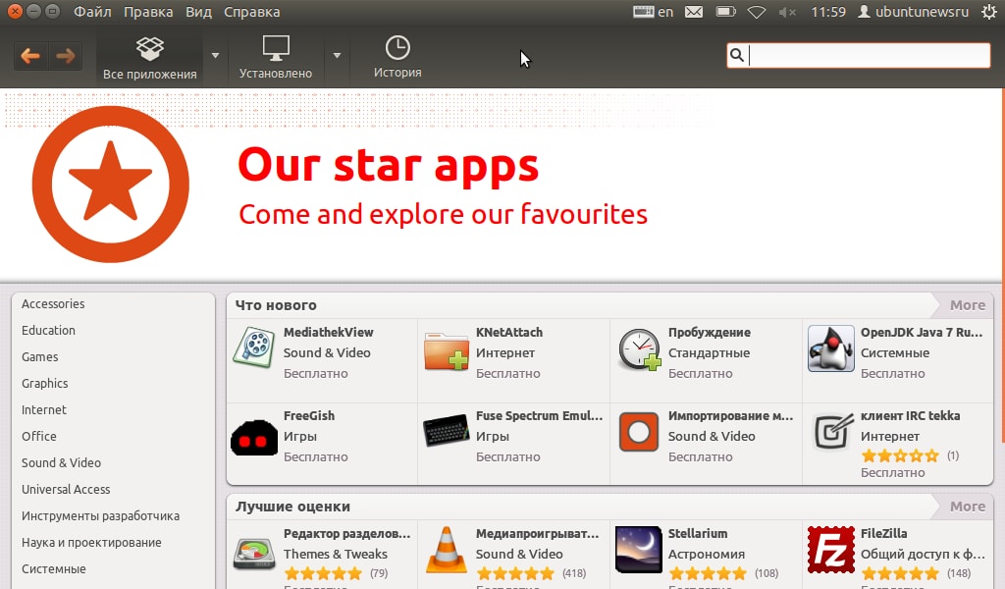Open the Файл menu

coord(92,12)
